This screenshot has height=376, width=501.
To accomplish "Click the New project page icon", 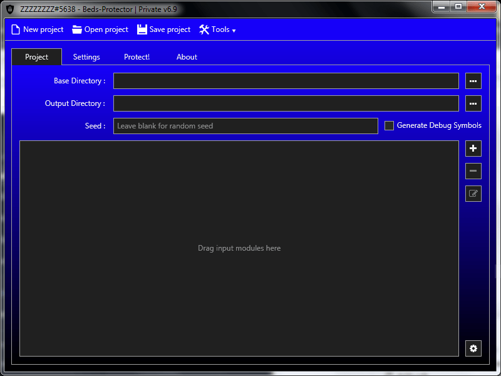I will (16, 29).
